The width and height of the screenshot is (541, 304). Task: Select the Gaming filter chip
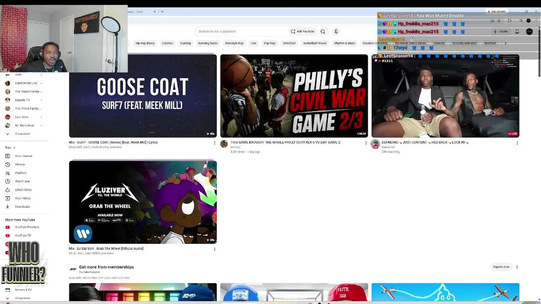185,43
